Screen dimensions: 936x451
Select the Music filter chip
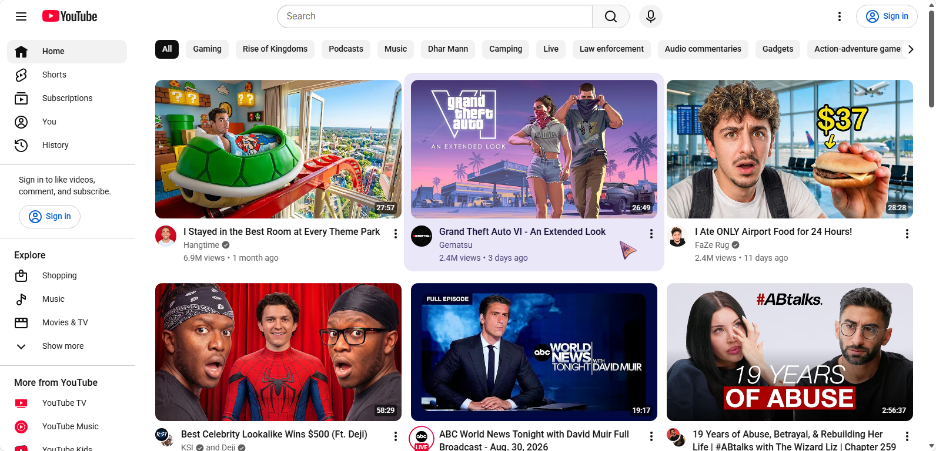click(396, 49)
